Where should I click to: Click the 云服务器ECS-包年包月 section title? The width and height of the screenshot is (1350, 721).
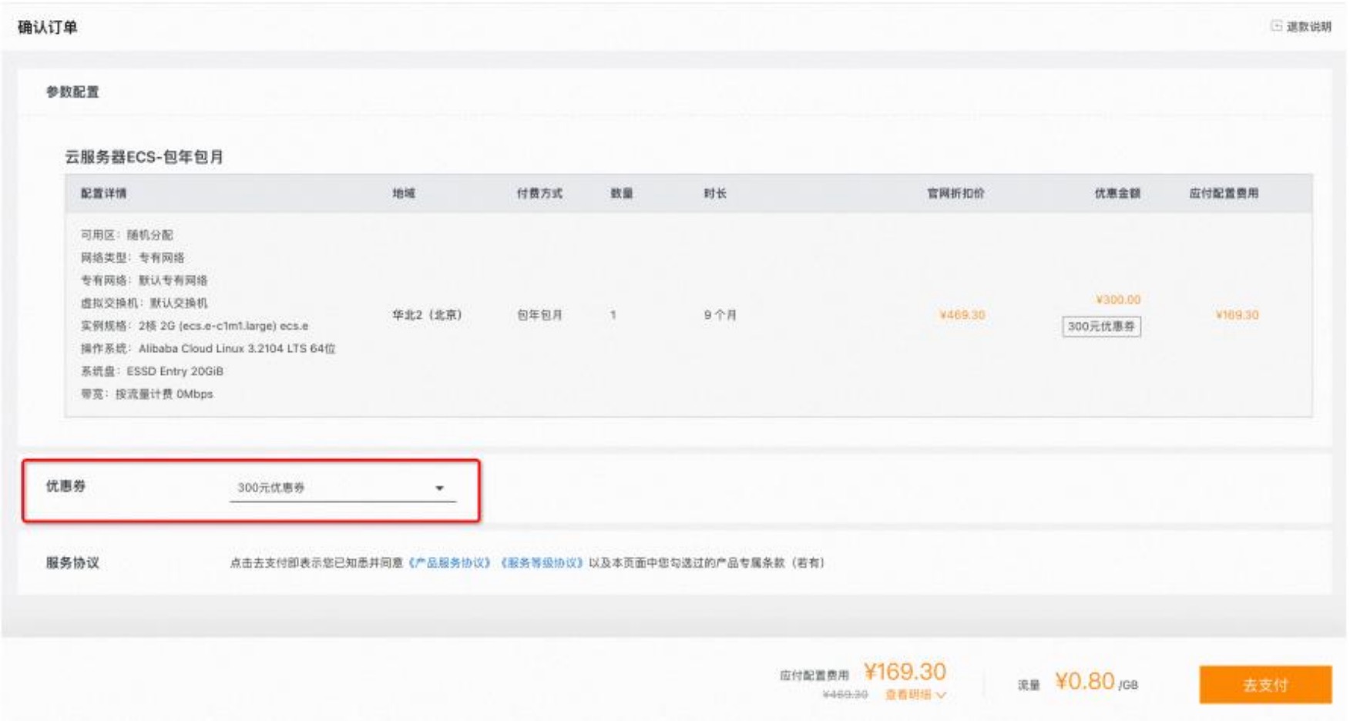[144, 157]
